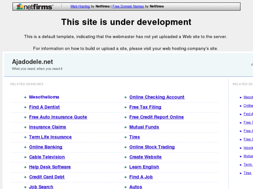Viewport: 253px width, 189px height.
Task: Click the arrow icon beside Find A Job
Action: point(125,177)
